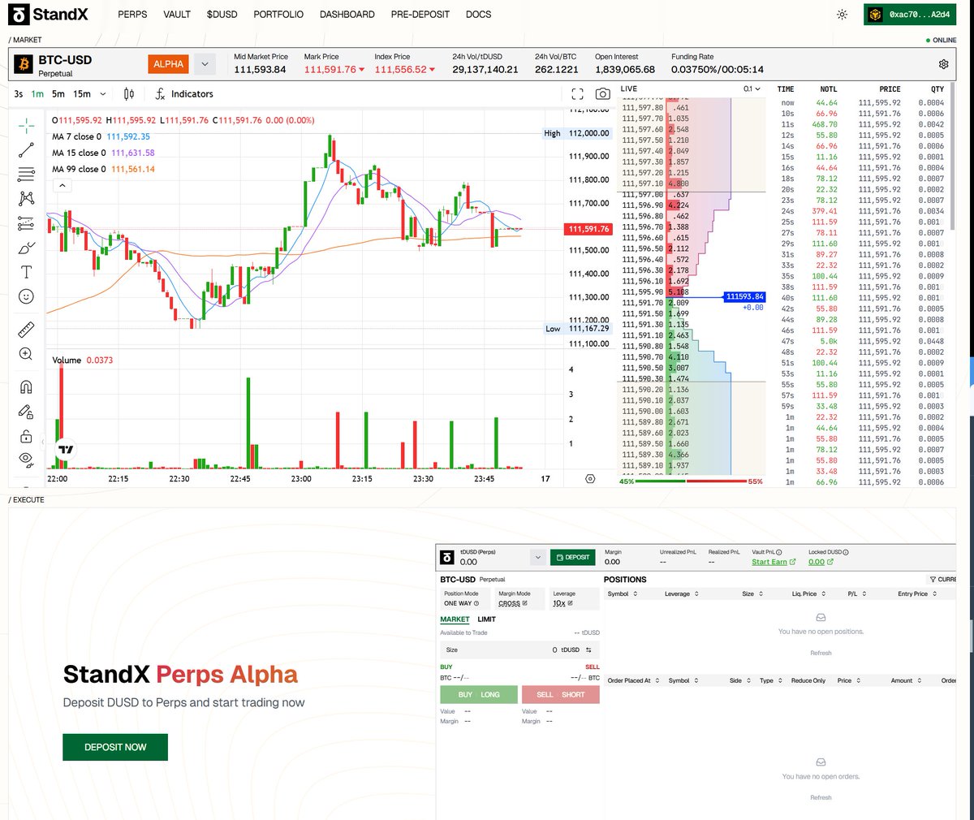Click the Vault PnL info icon
Screen dimensions: 974x820
click(x=779, y=552)
